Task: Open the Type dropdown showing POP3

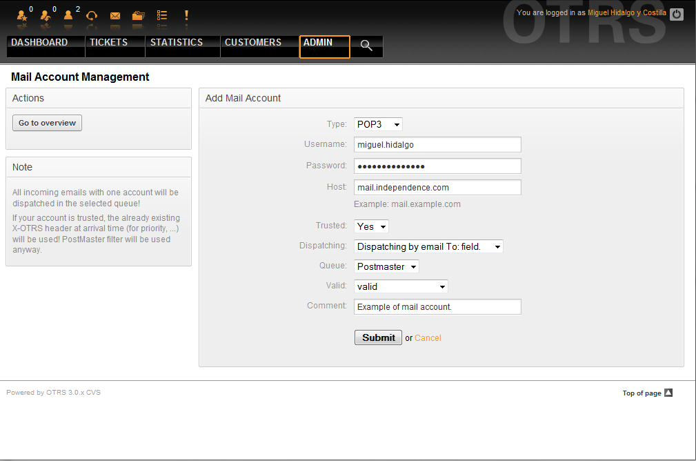Action: coord(378,124)
